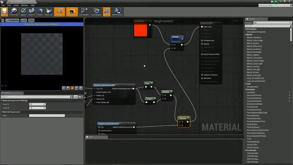Open the Palette Category dropdown
This screenshot has width=293, height=165.
pos(272,23)
